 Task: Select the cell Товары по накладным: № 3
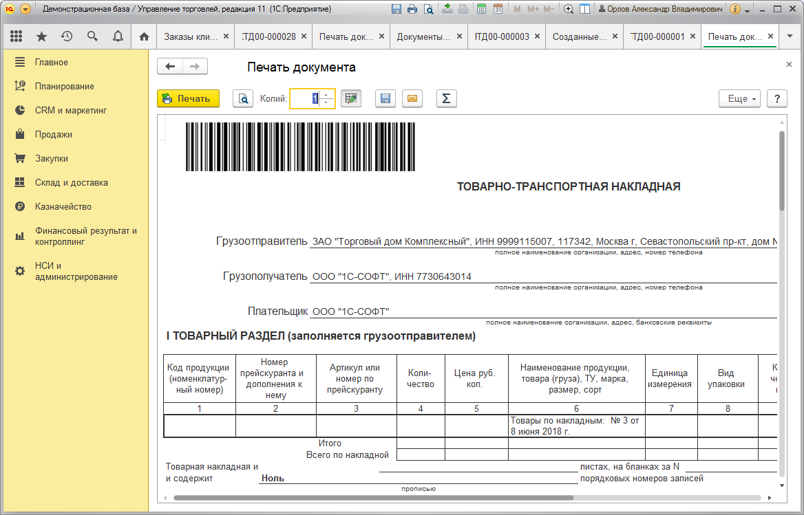click(x=576, y=426)
